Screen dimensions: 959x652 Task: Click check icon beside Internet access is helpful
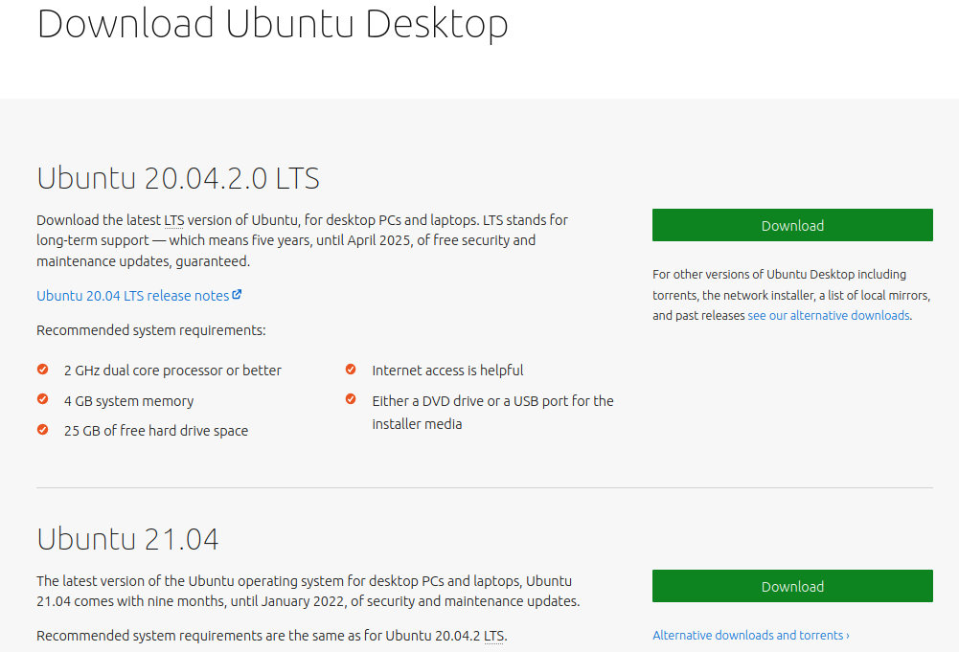351,369
